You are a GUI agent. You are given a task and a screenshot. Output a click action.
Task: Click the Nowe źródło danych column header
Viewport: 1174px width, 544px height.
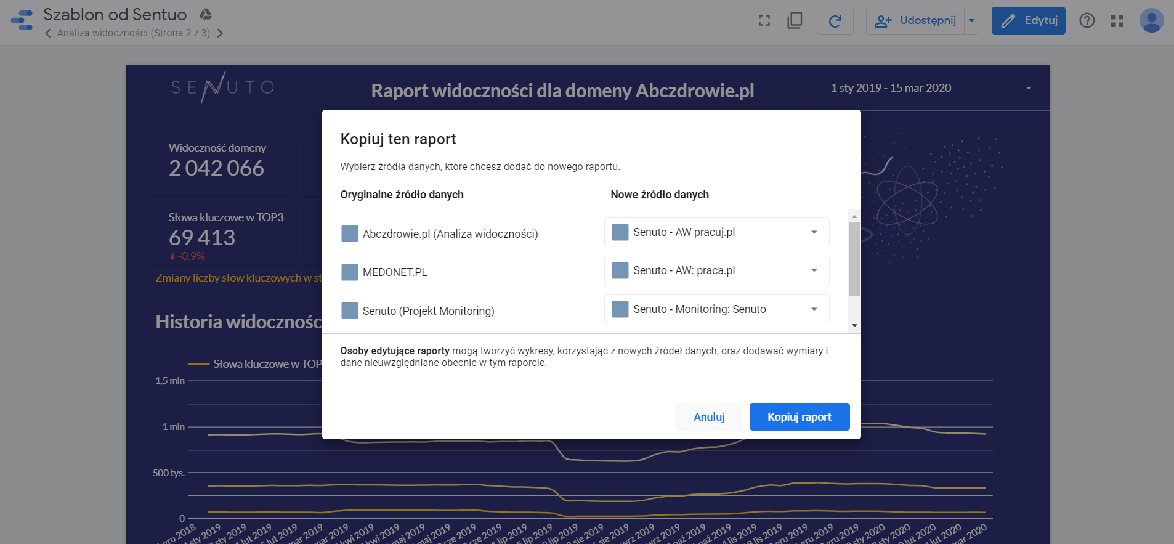tap(660, 195)
